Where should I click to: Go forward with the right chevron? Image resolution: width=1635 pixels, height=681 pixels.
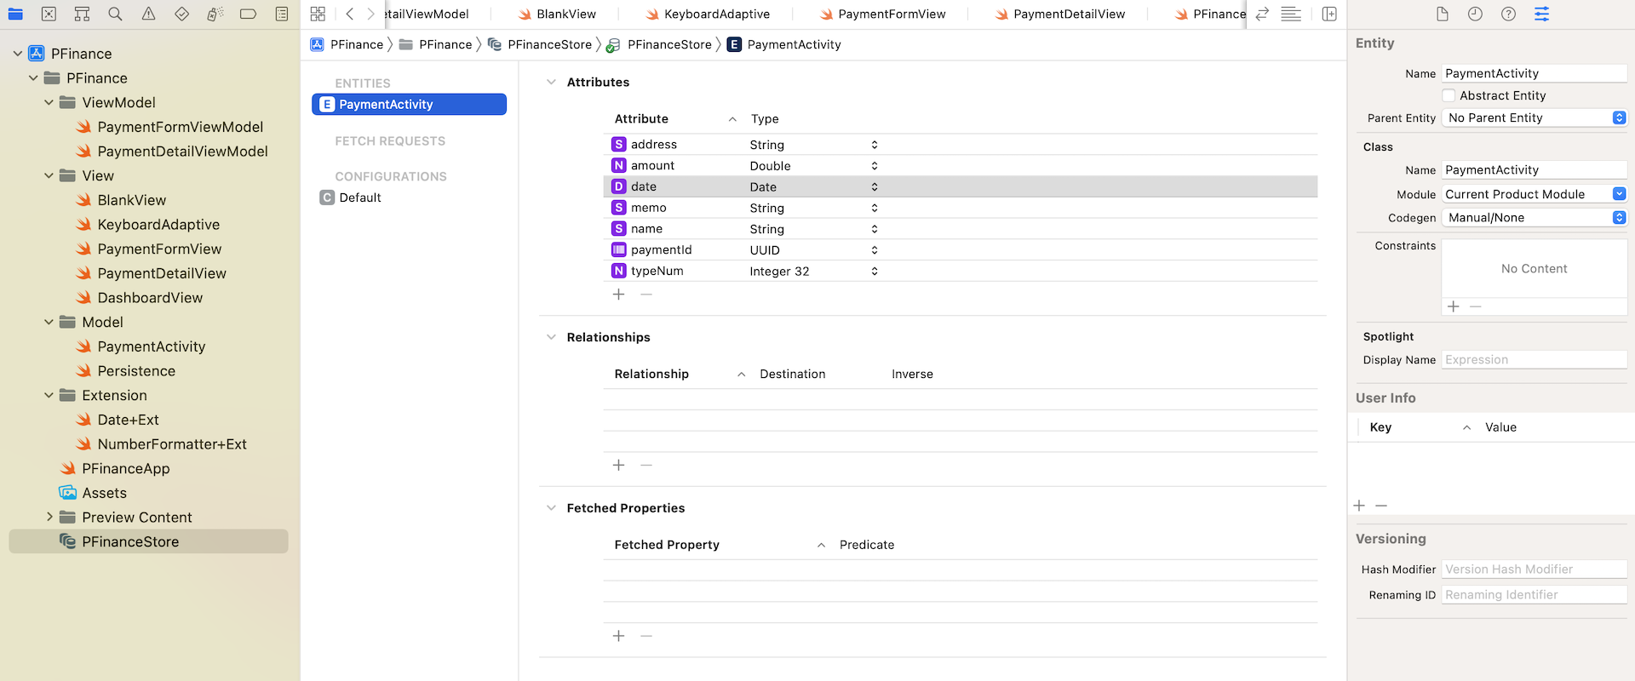pyautogui.click(x=370, y=14)
